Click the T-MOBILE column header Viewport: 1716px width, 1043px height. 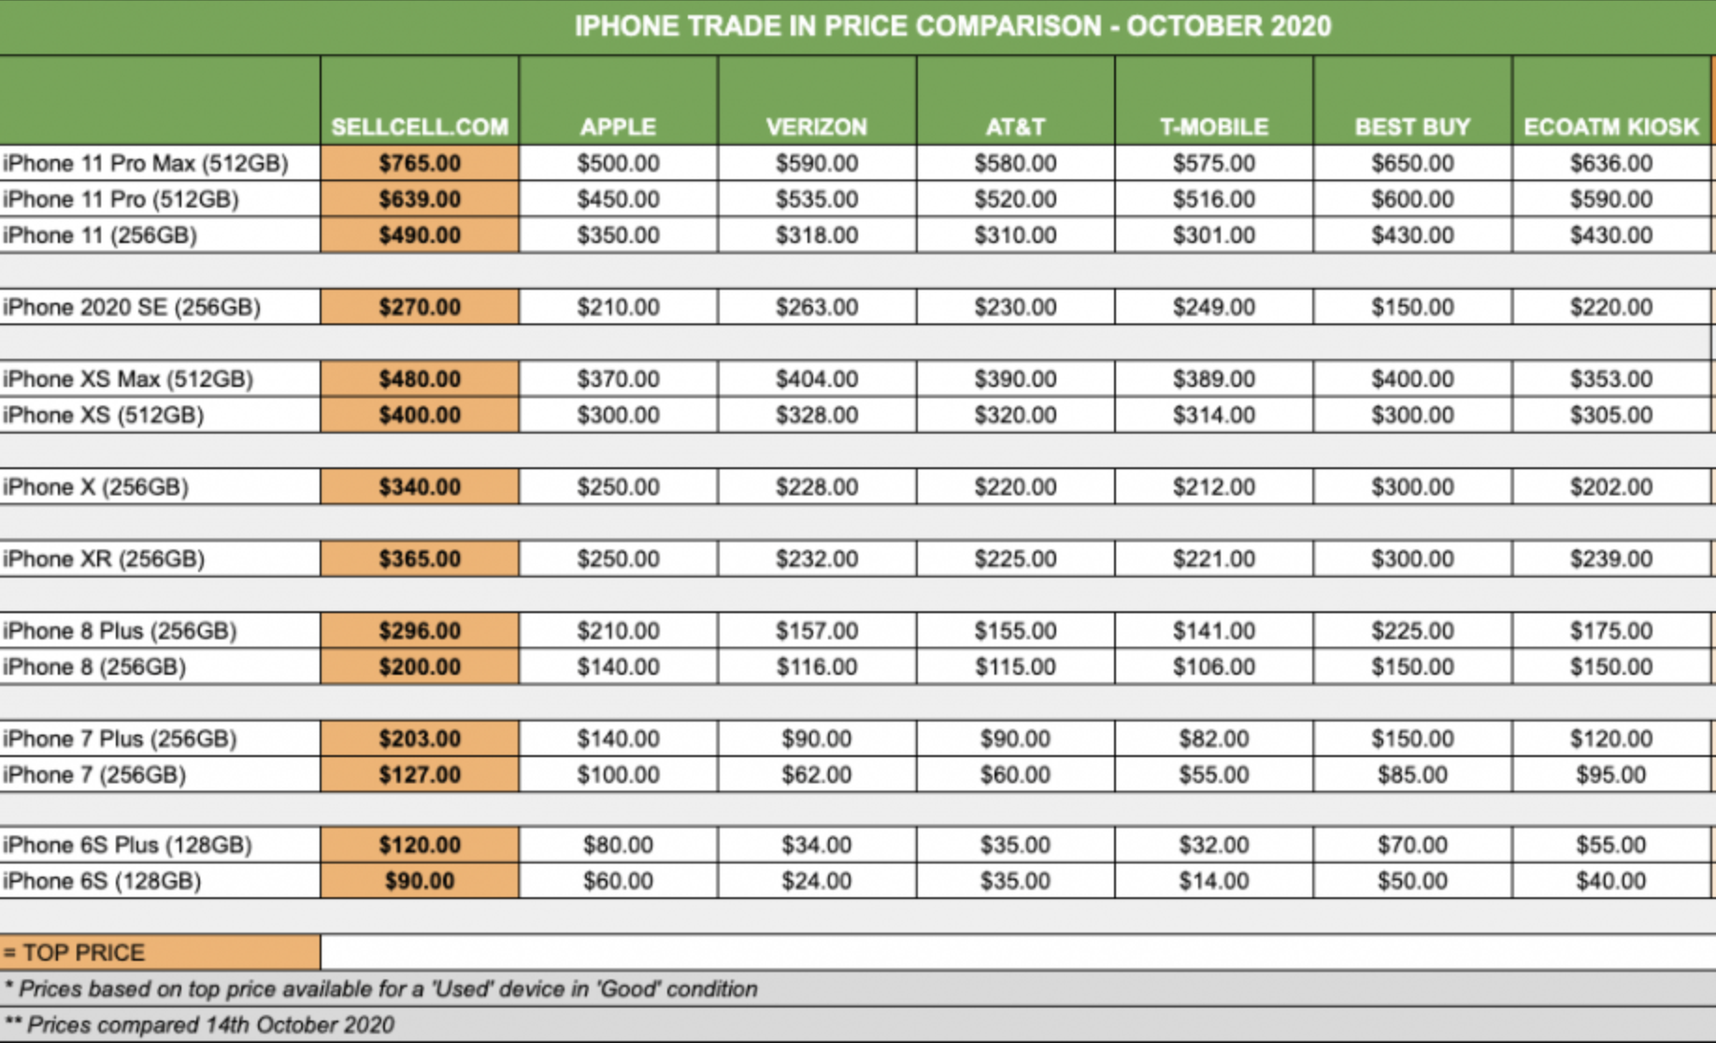1213,126
